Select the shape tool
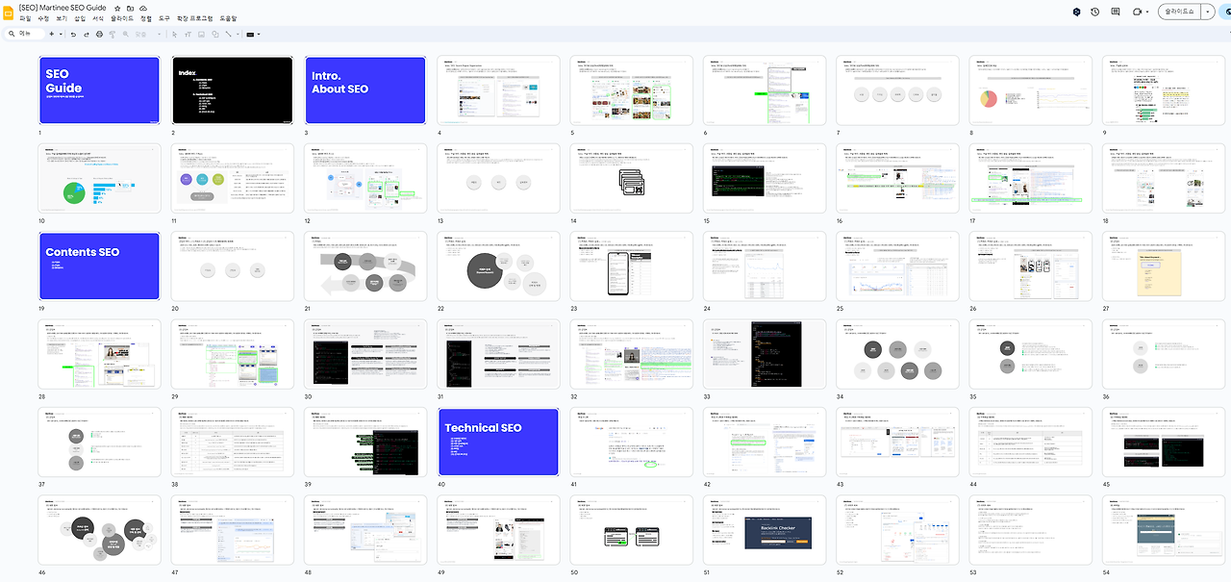Screen dimensions: 1231x582 click(214, 34)
